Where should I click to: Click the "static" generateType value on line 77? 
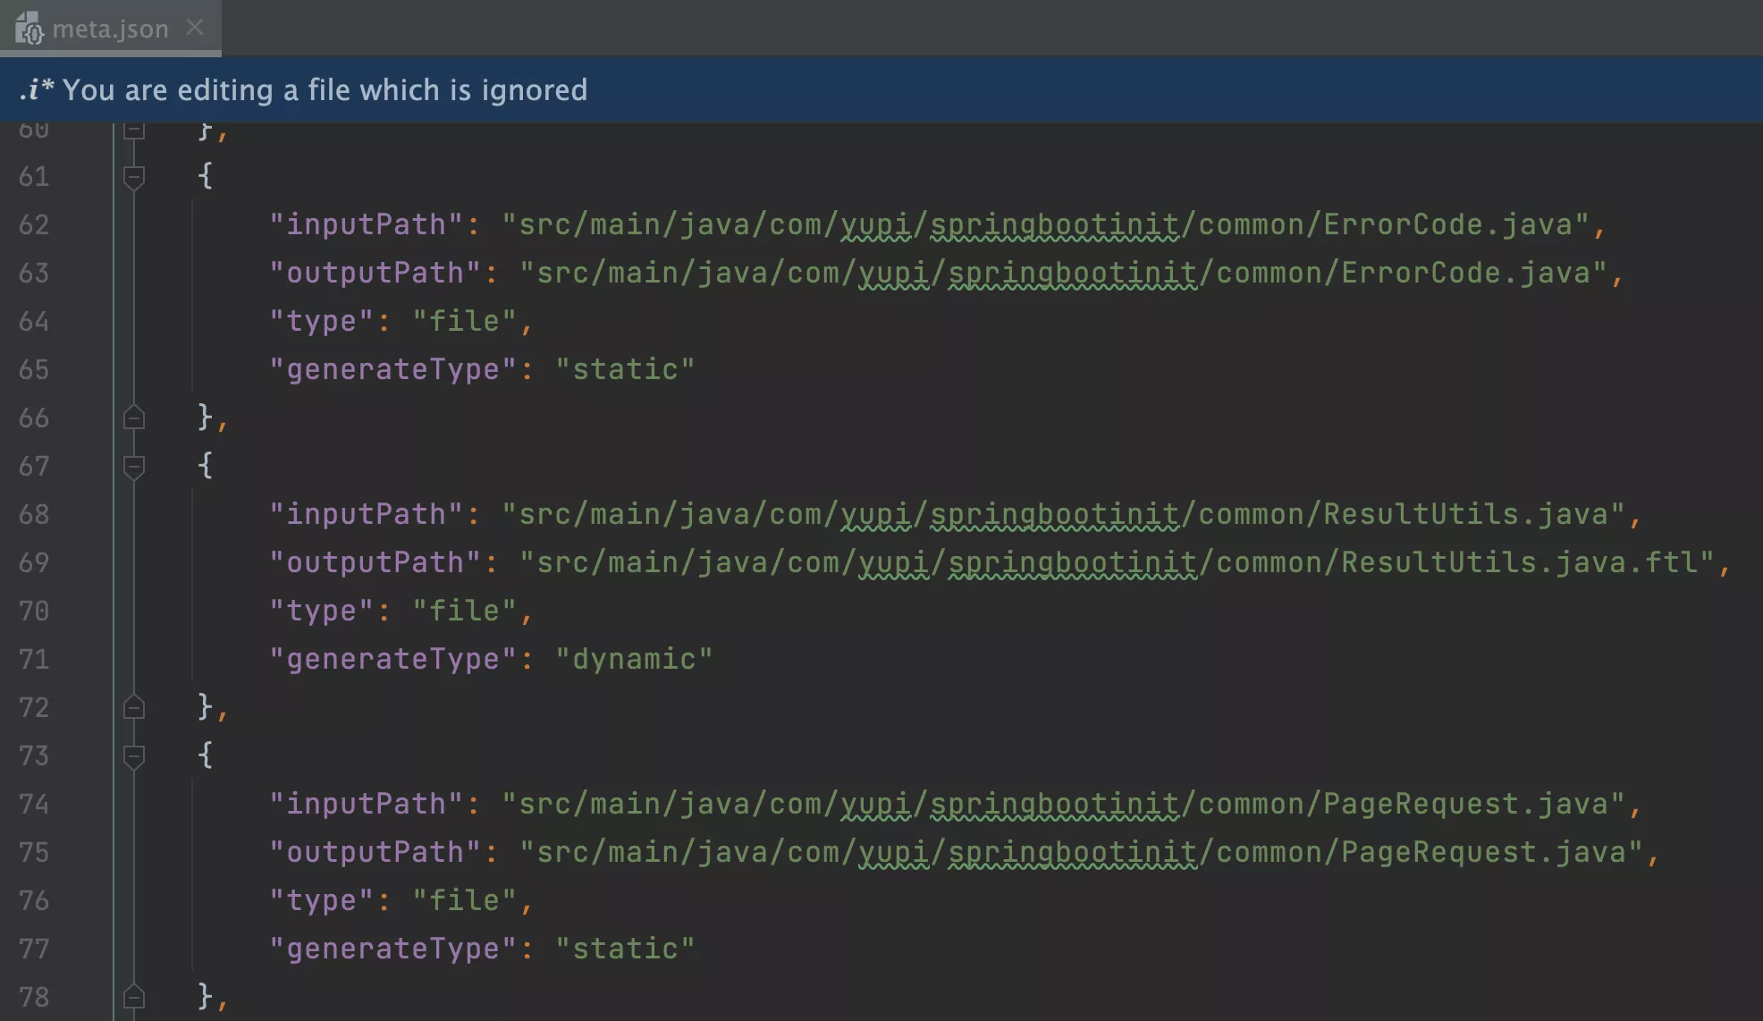625,949
